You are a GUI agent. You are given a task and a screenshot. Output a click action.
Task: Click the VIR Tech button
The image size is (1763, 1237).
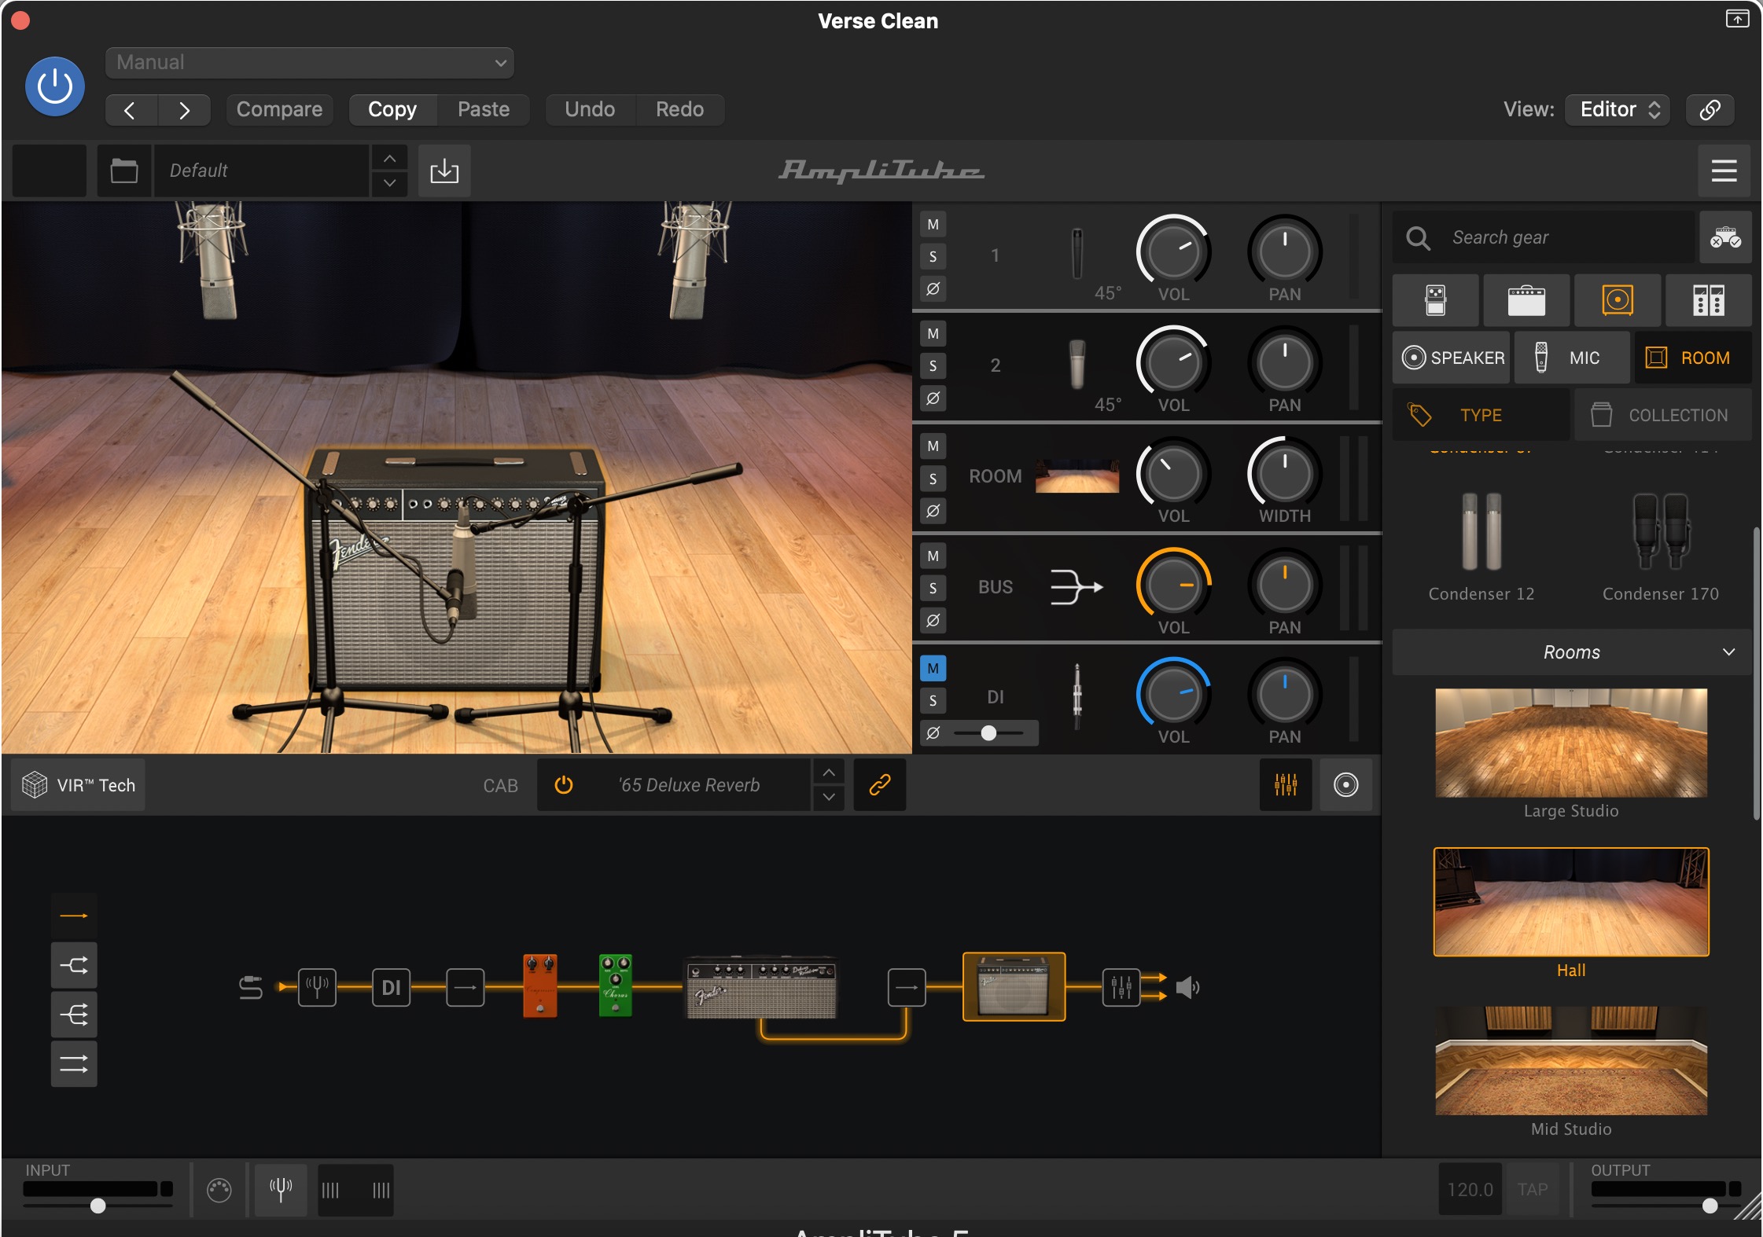coord(79,785)
